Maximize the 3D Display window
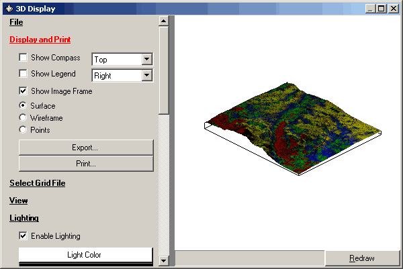Screen dimensions: 403x269 click(382, 9)
